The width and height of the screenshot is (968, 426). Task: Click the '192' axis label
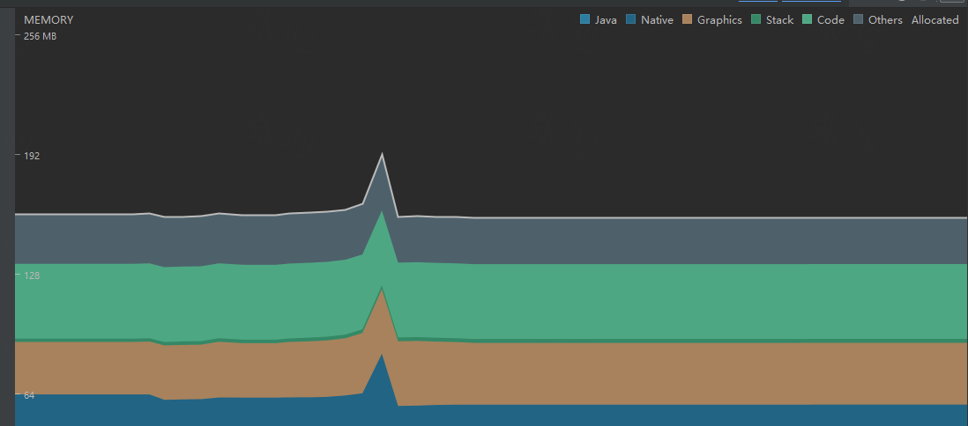pos(32,156)
